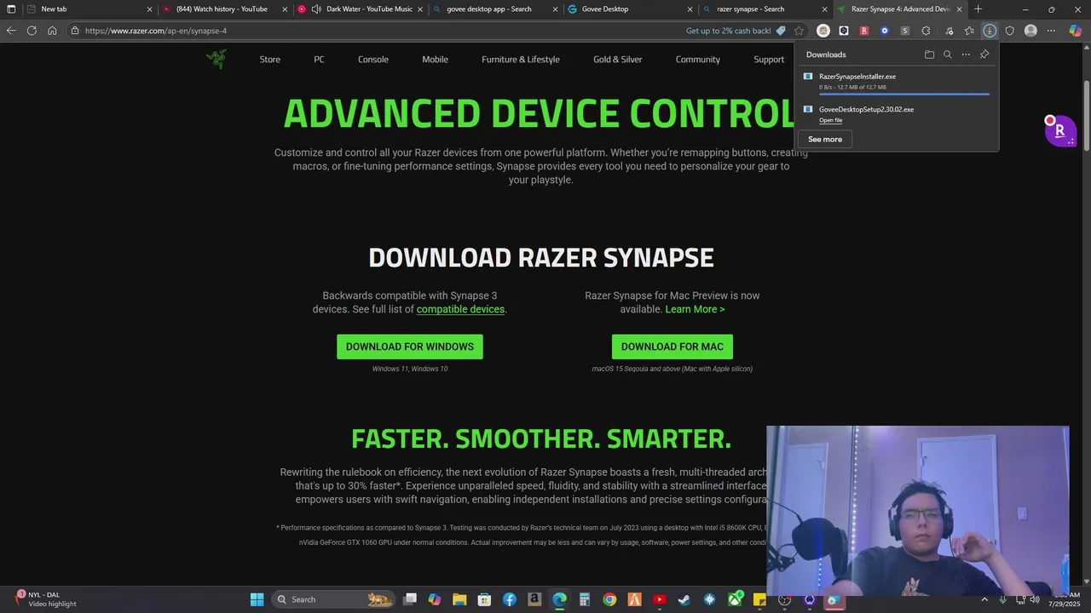Open File Explorer from the taskbar

click(x=459, y=599)
